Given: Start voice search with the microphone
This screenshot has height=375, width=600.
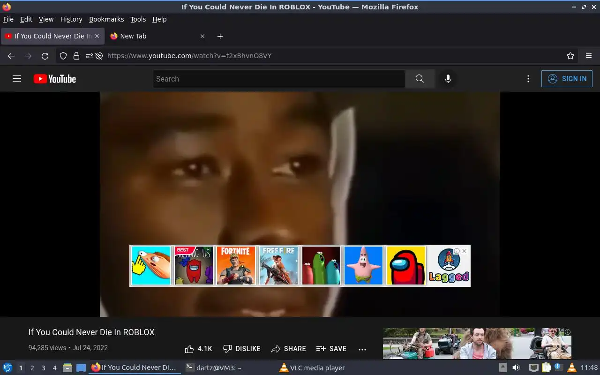Looking at the screenshot, I should tap(448, 79).
